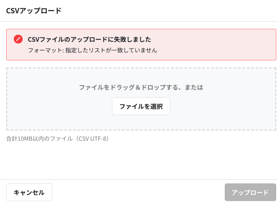This screenshot has height=202, width=278.
Task: Dismiss the CSV upload with キャンセル
Action: pos(29,192)
